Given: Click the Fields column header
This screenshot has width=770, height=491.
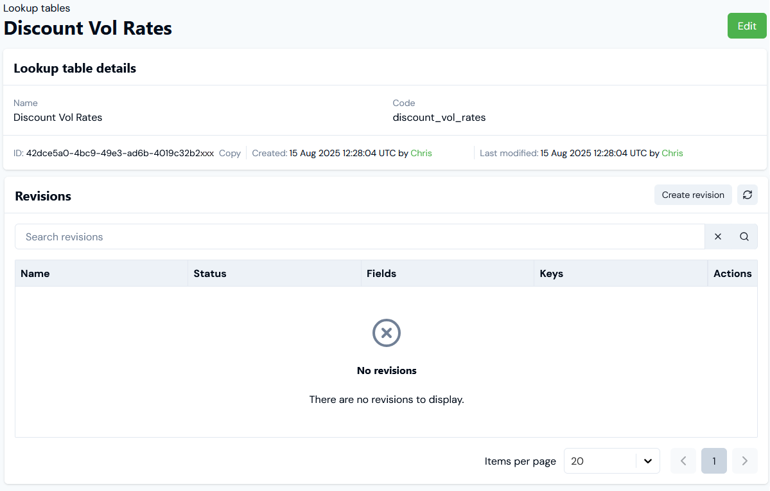Looking at the screenshot, I should [x=448, y=273].
